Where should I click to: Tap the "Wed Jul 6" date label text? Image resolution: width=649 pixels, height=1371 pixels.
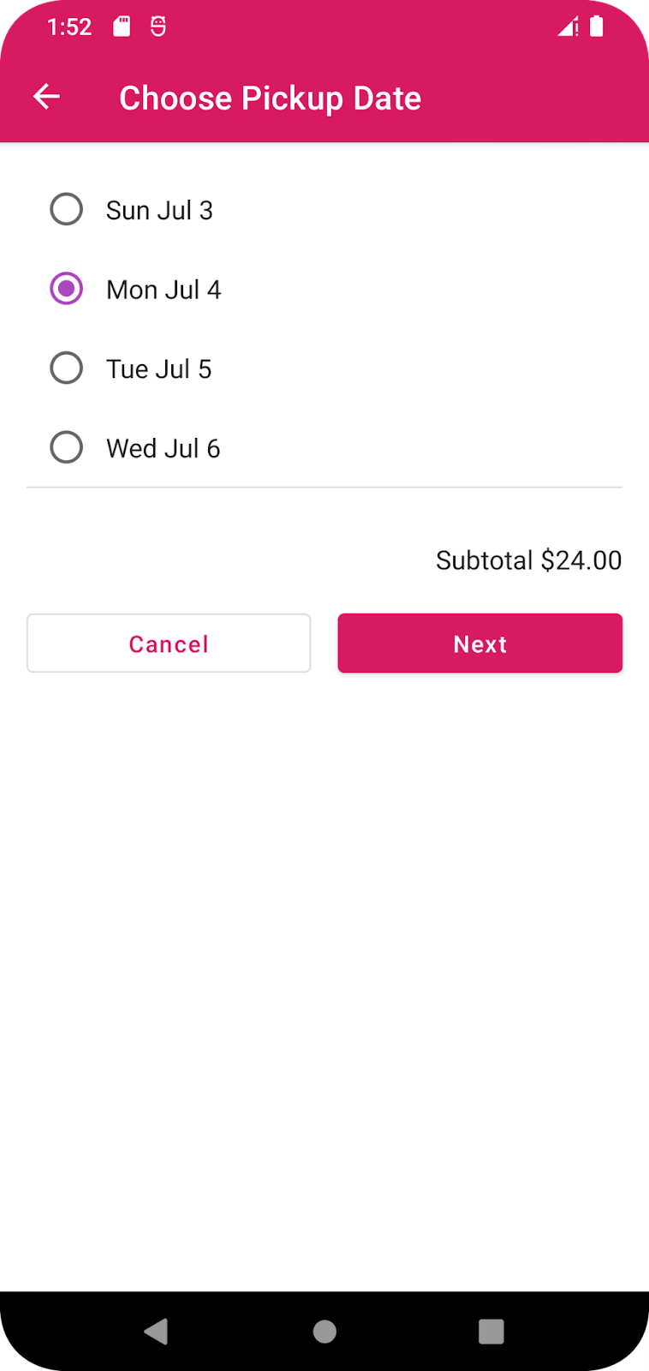[x=163, y=449]
